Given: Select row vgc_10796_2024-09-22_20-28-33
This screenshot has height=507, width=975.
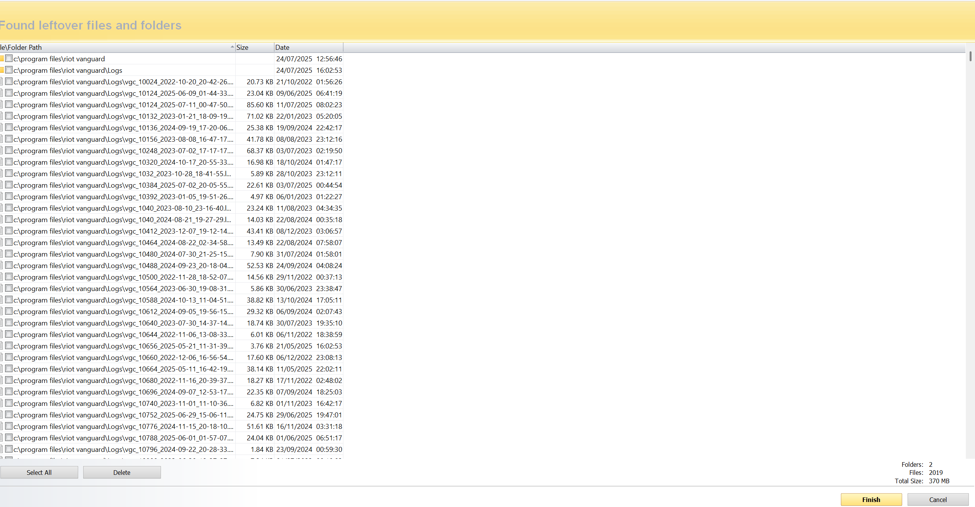Looking at the screenshot, I should click(171, 449).
